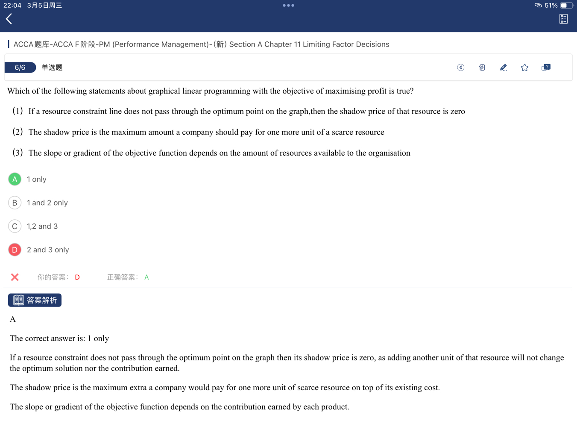The width and height of the screenshot is (577, 433).
Task: Select the pencil annotate icon
Action: tap(503, 68)
